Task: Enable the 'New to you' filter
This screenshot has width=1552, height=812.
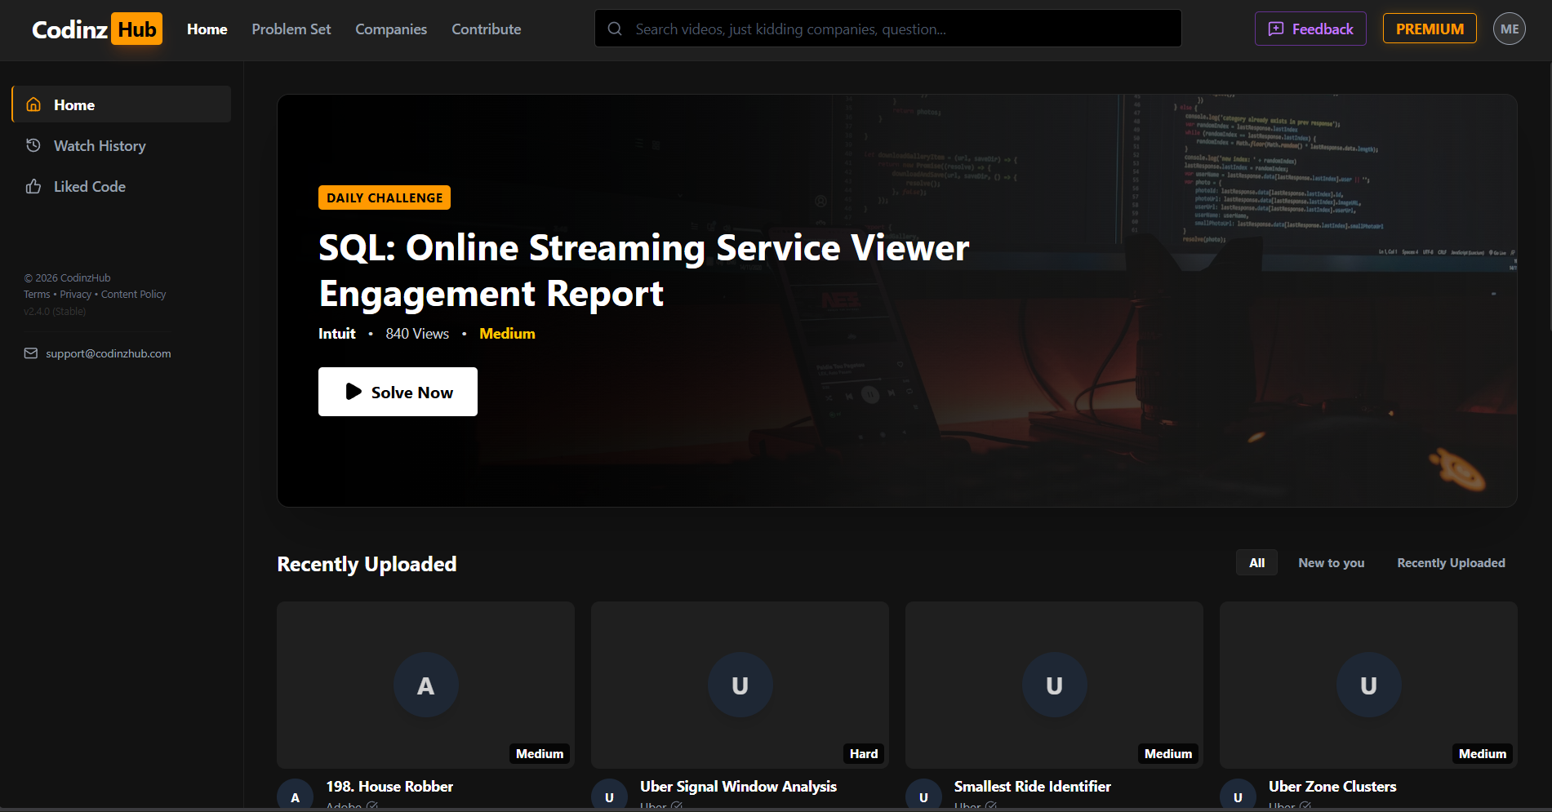Action: coord(1331,562)
